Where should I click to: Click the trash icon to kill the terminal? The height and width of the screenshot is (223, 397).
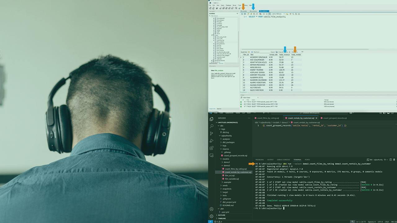[x=394, y=160]
